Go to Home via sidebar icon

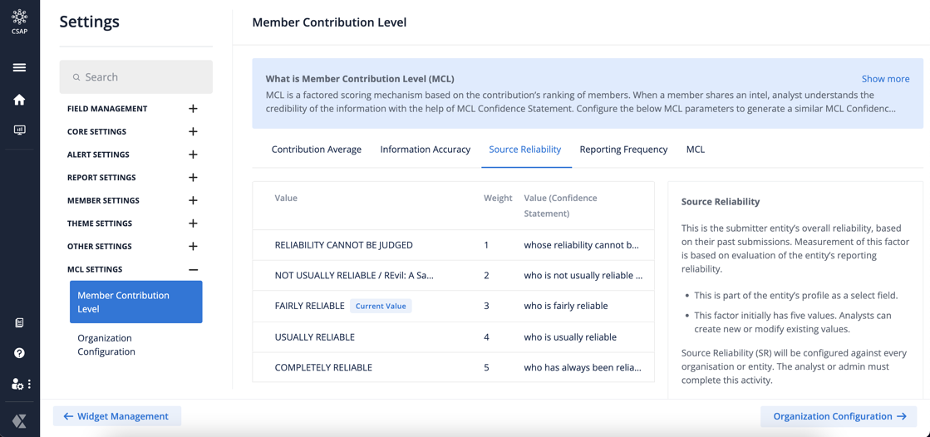pyautogui.click(x=19, y=100)
